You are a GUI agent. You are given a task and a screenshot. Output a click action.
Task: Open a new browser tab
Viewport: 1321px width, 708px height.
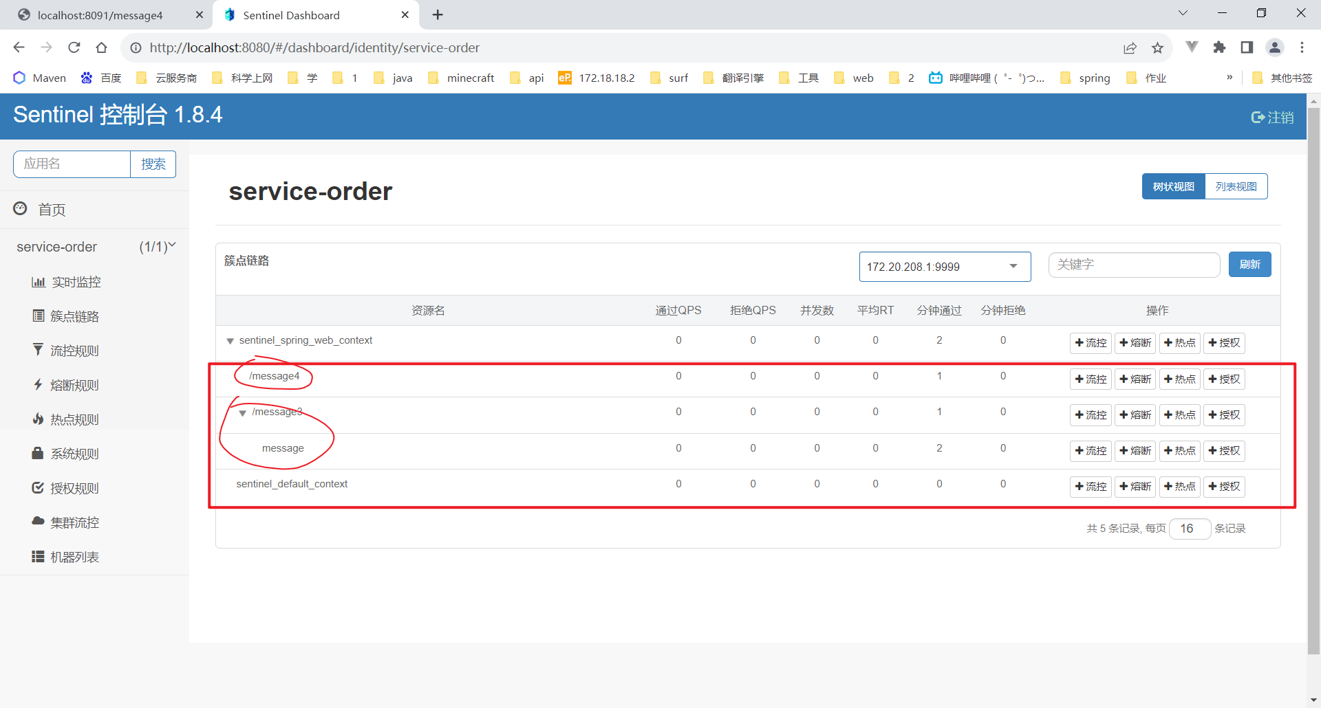pos(438,14)
